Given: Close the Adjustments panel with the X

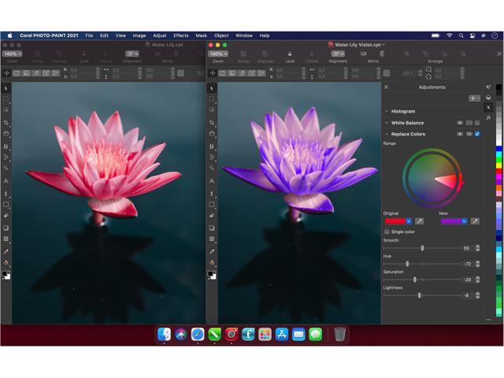Looking at the screenshot, I should point(386,87).
